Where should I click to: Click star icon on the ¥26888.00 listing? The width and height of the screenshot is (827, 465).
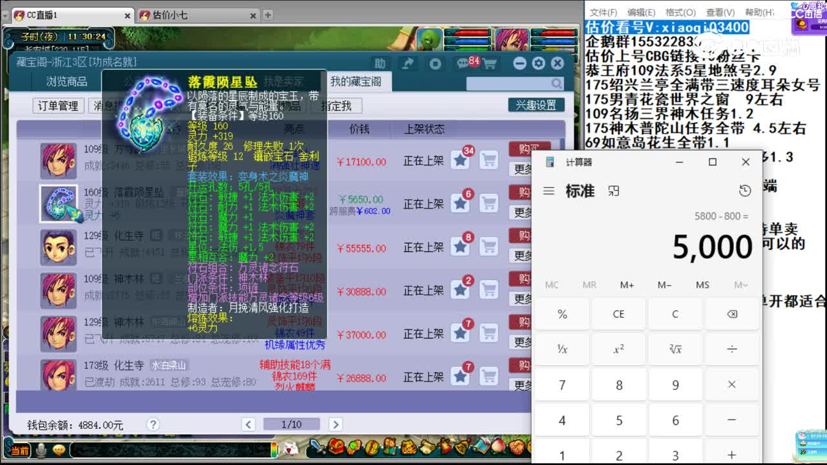(x=460, y=377)
